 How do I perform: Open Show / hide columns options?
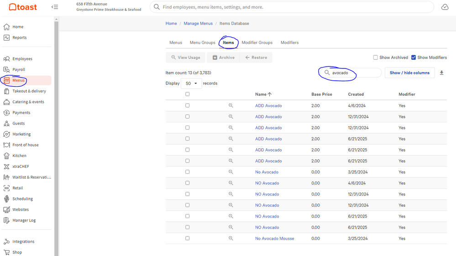[x=409, y=73]
